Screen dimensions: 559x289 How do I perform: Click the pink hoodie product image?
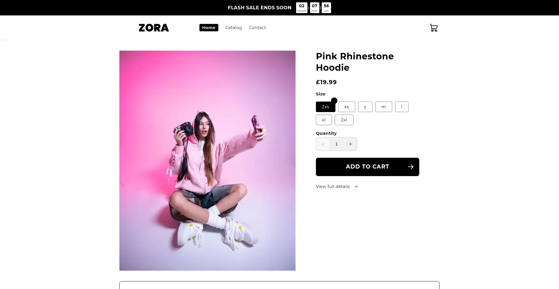click(207, 161)
